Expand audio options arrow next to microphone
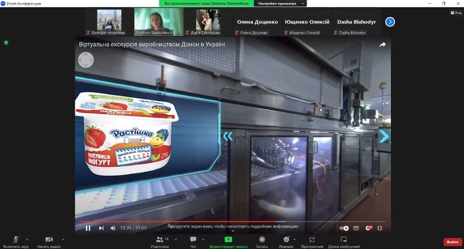Viewport: 464px width, 249px height. [x=27, y=239]
